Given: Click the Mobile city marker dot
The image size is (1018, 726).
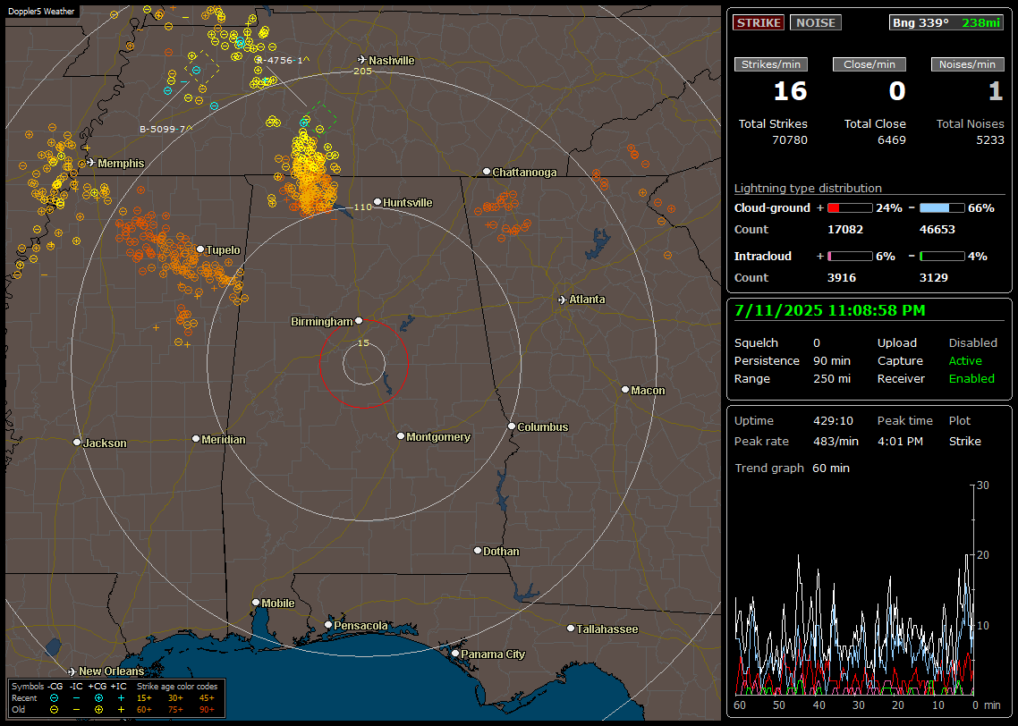Looking at the screenshot, I should coord(256,603).
